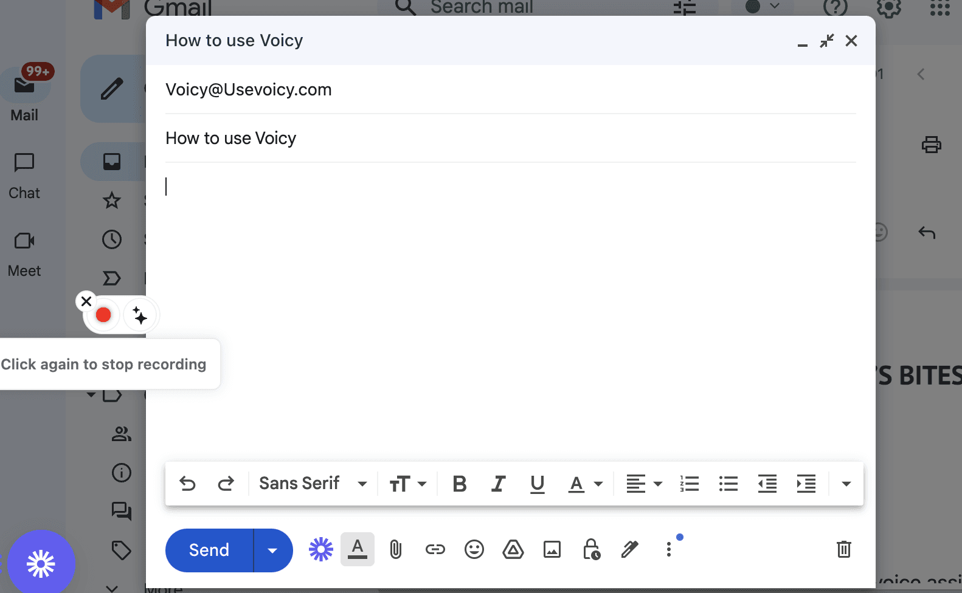Toggle confidential mode lock icon
Image resolution: width=962 pixels, height=593 pixels.
592,549
